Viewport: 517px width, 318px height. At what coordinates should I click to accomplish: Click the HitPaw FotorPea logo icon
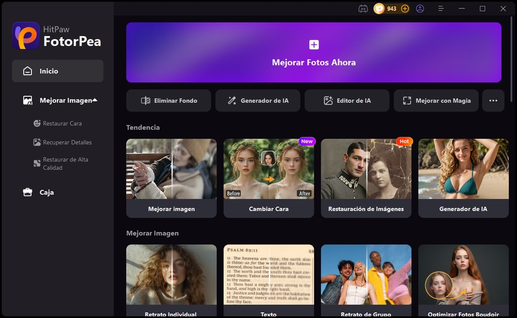pyautogui.click(x=26, y=36)
